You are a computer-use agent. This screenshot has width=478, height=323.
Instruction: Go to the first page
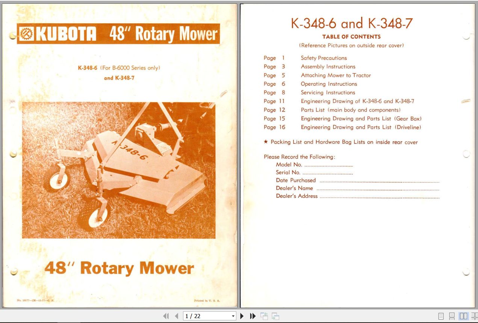click(166, 316)
